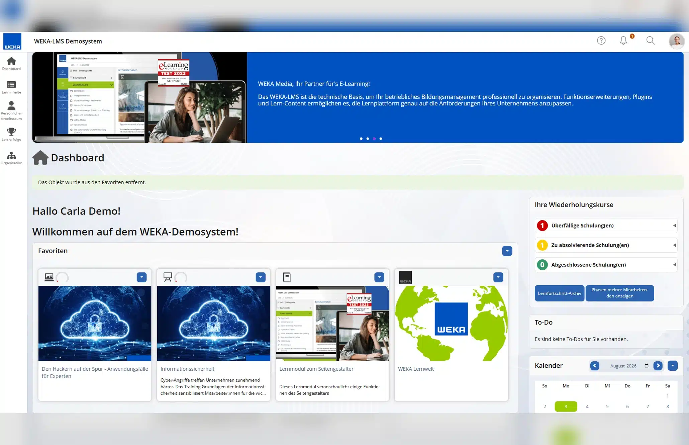689x445 pixels.
Task: Open Lernmodul zum Seitengestalter title link
Action: [x=316, y=369]
